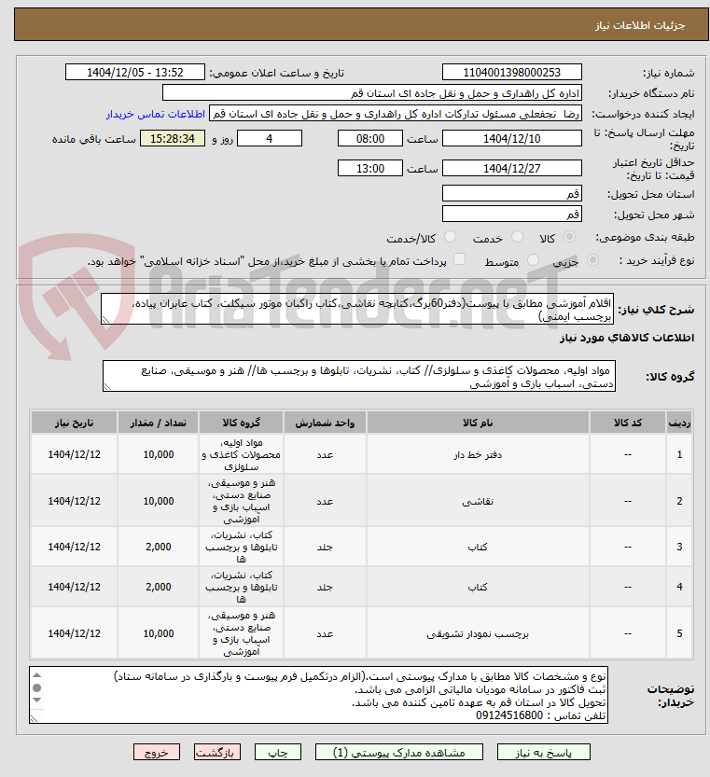710x777 pixels.
Task: Open مشاهده مدارک پیوستی (1) button
Action: click(x=399, y=752)
